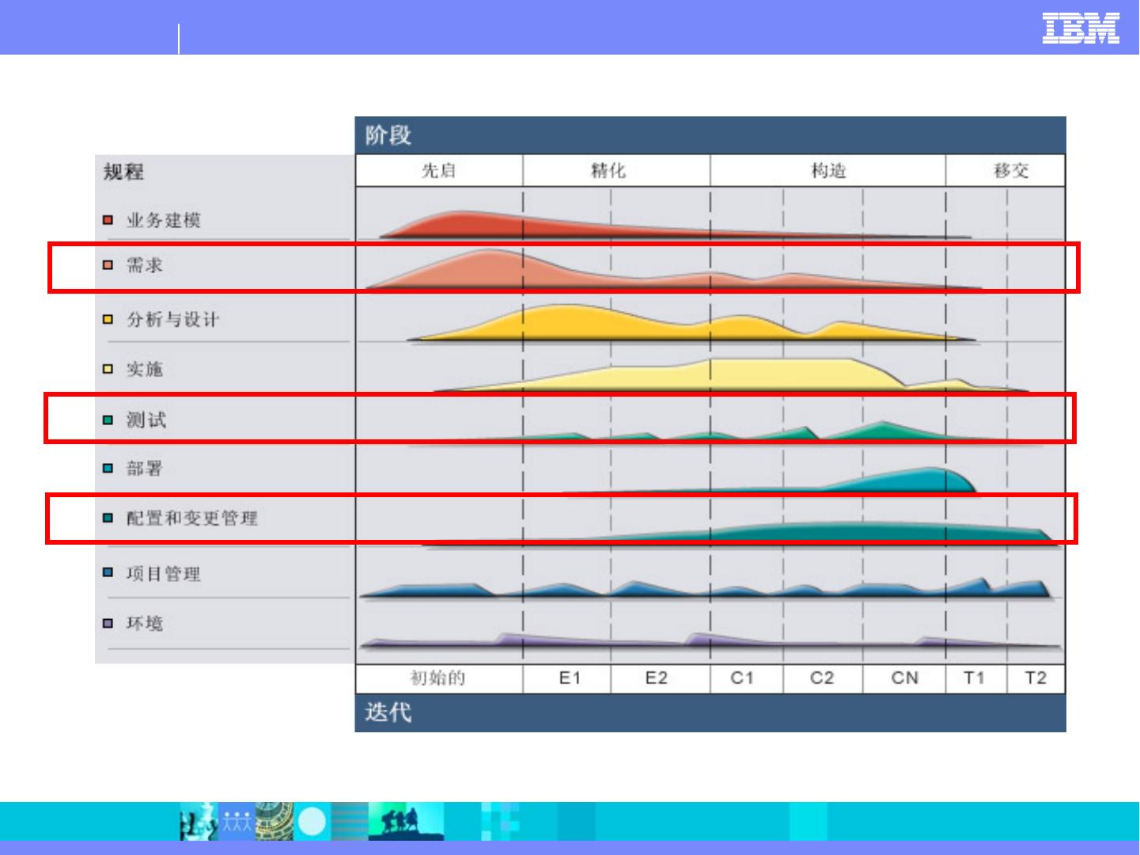
Task: Click the teal square beside 配置和变更管理
Action: 108,519
